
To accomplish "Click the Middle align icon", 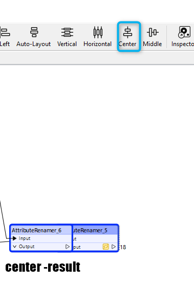I will 153,36.
